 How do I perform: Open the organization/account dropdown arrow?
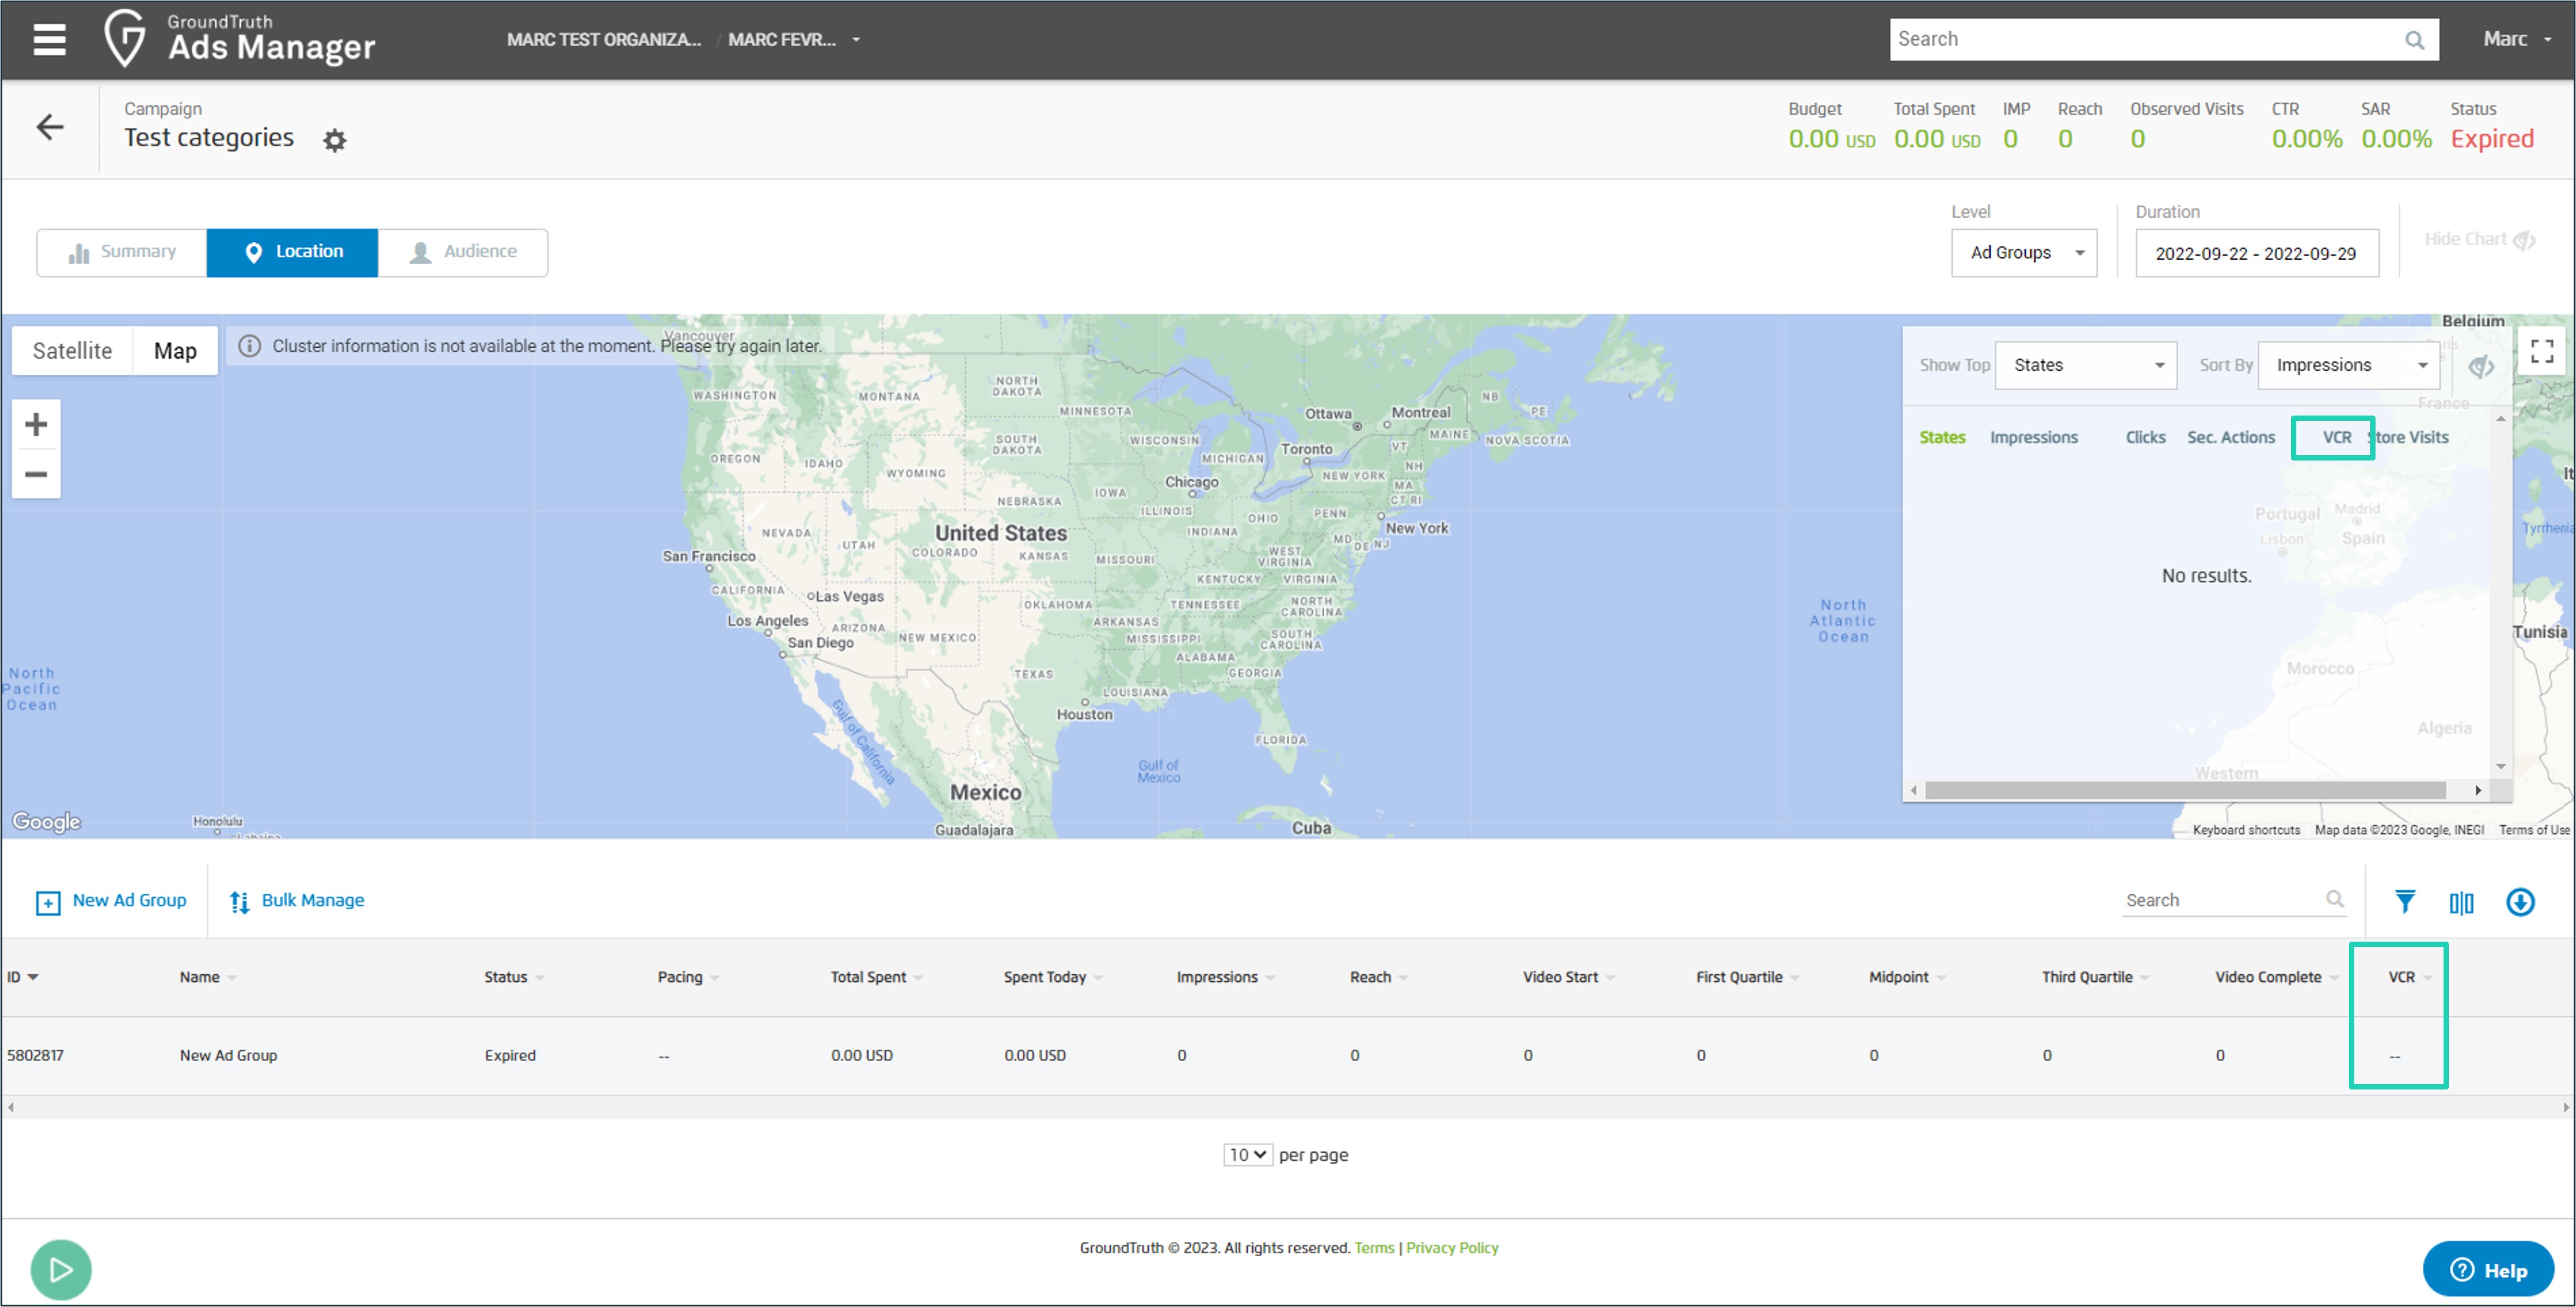click(x=856, y=40)
